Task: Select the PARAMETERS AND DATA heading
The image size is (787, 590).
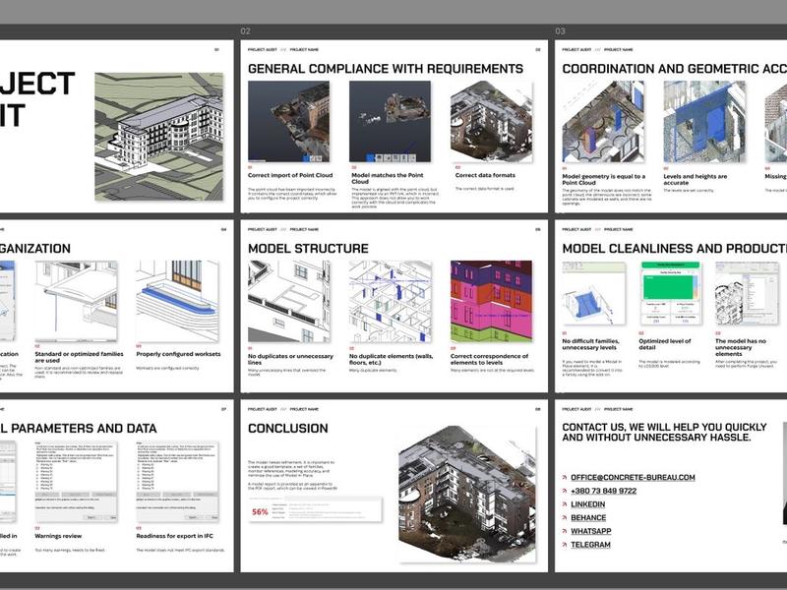Action: [79, 428]
